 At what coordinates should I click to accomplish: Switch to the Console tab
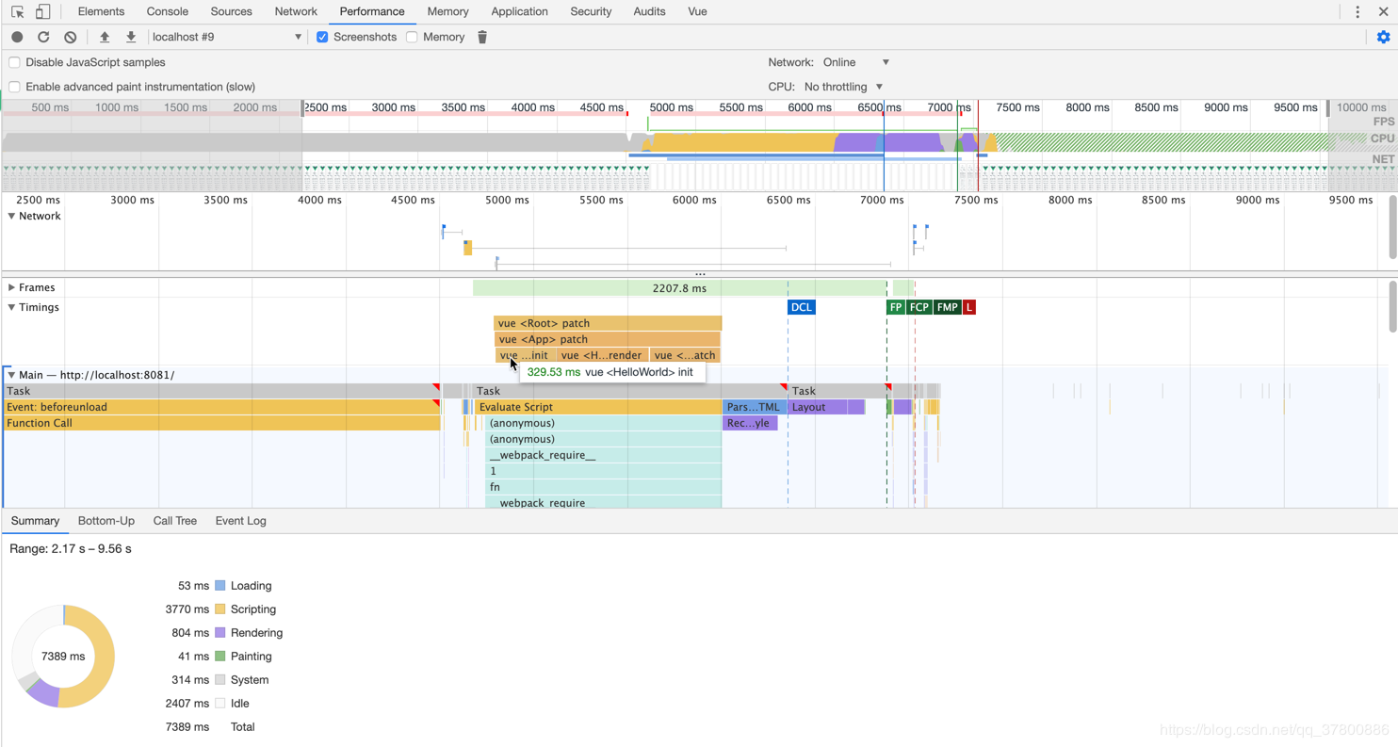[168, 11]
